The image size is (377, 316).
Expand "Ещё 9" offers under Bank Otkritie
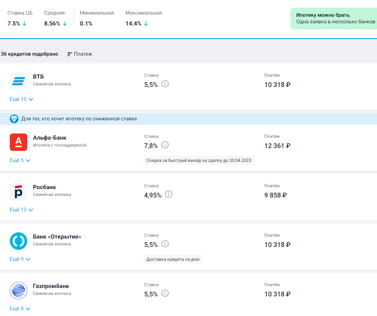[x=20, y=259]
